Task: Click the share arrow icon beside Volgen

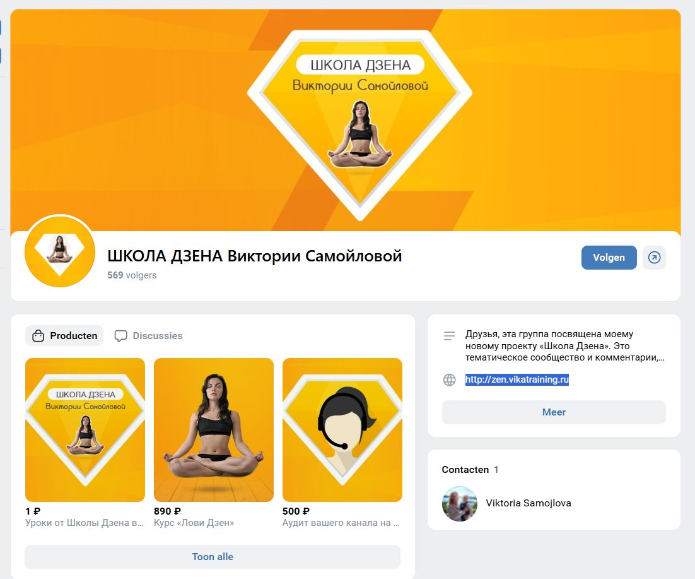Action: coord(654,258)
